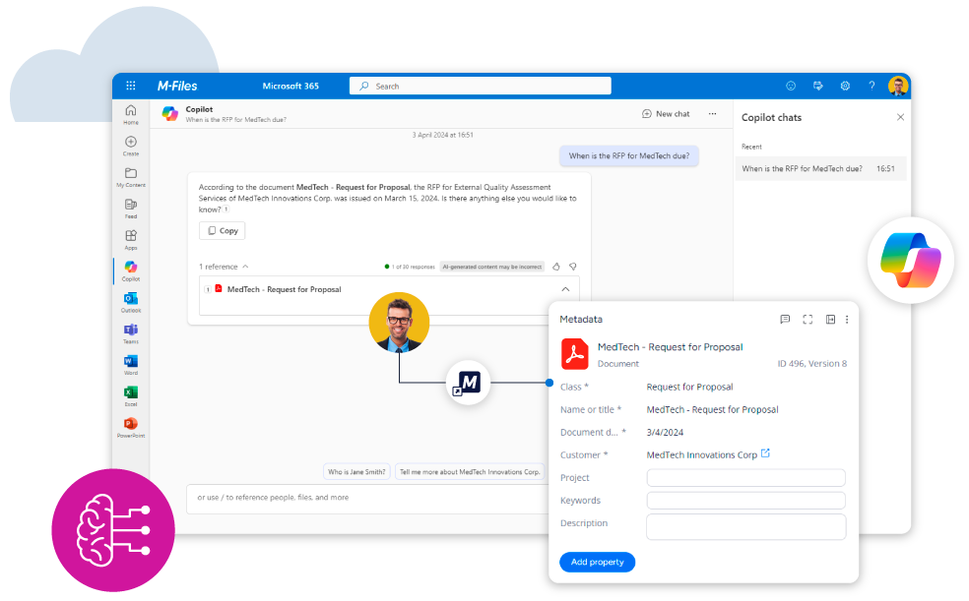Expand the Metadata panel to full screen
The width and height of the screenshot is (969, 601).
(807, 319)
